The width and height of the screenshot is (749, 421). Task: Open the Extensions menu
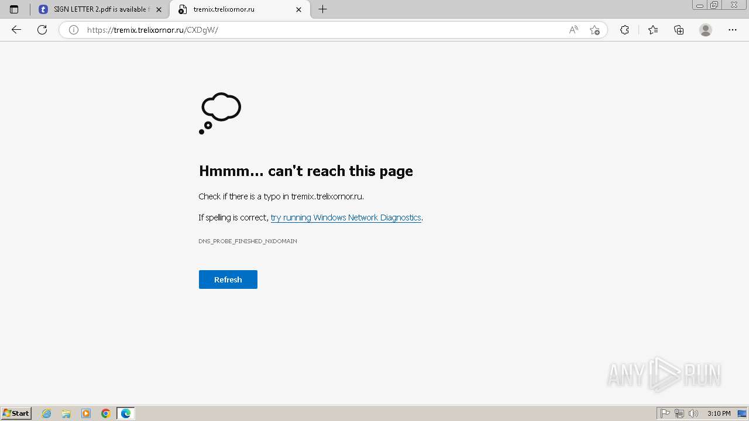624,30
